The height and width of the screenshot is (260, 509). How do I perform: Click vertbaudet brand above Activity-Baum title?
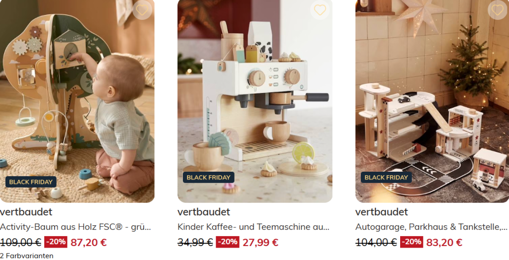26,212
